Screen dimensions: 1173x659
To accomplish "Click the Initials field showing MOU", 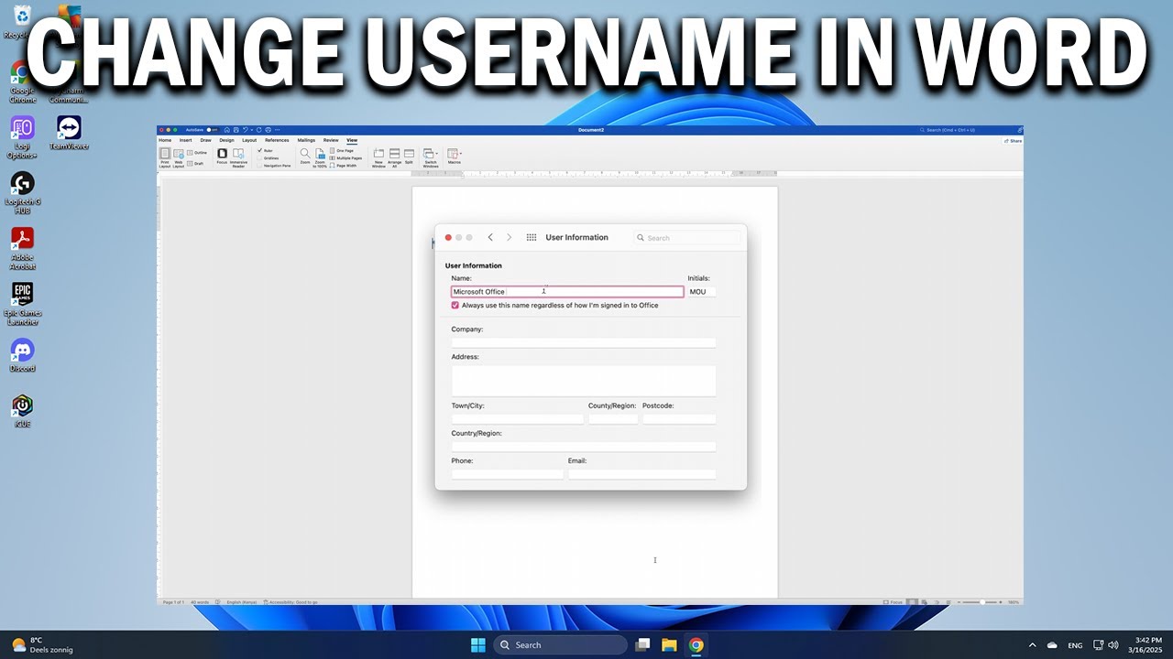I will click(702, 292).
